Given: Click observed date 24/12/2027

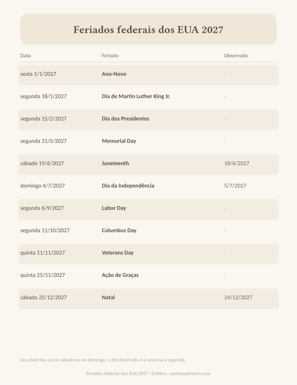Looking at the screenshot, I should 238,297.
